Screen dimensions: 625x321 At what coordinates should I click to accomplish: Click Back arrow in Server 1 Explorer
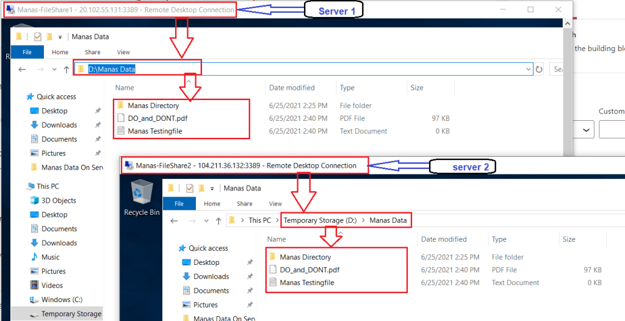[22, 70]
